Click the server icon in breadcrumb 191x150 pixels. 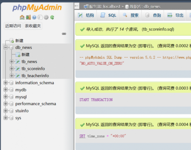click(x=86, y=7)
